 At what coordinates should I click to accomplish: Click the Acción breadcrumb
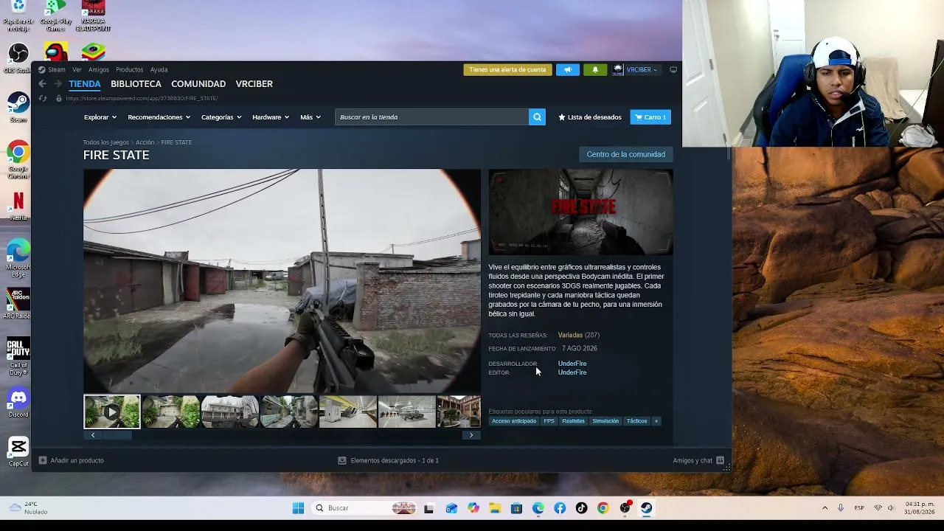click(145, 142)
